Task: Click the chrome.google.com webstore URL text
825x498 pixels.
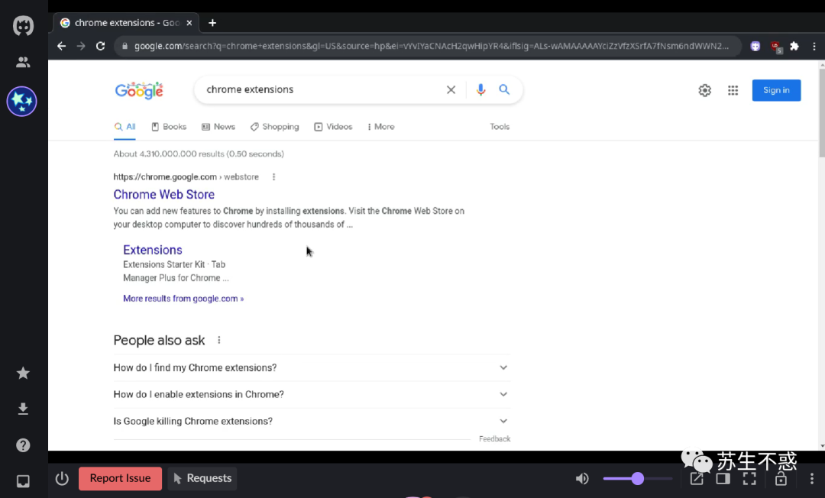Action: point(186,176)
